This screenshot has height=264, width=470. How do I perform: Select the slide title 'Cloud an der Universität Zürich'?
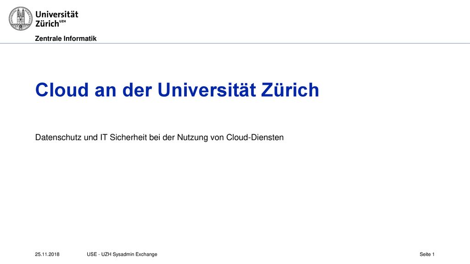pos(177,89)
